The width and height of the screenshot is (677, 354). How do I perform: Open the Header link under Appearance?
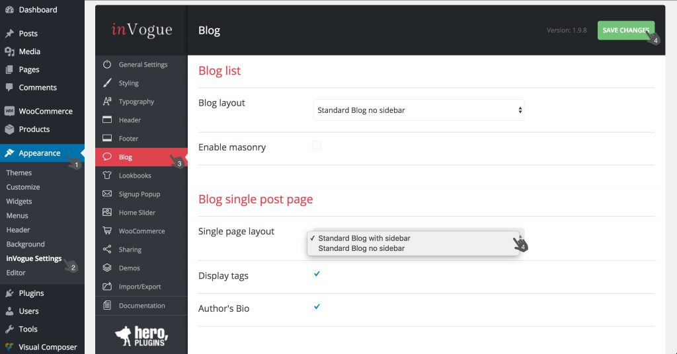coord(18,230)
